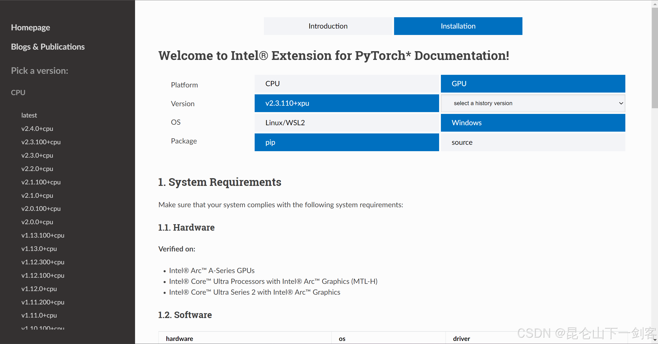Viewport: 658px width, 344px height.
Task: Switch to the Introduction tab
Action: (x=328, y=26)
